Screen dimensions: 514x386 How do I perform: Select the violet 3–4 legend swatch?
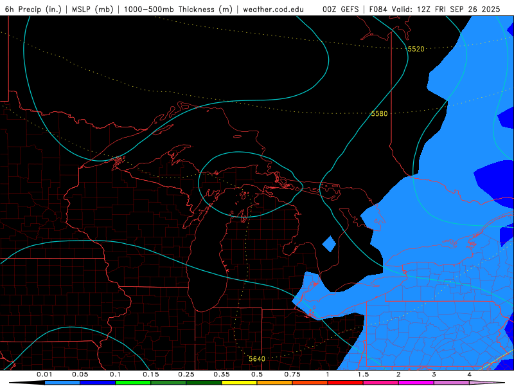tap(452, 383)
